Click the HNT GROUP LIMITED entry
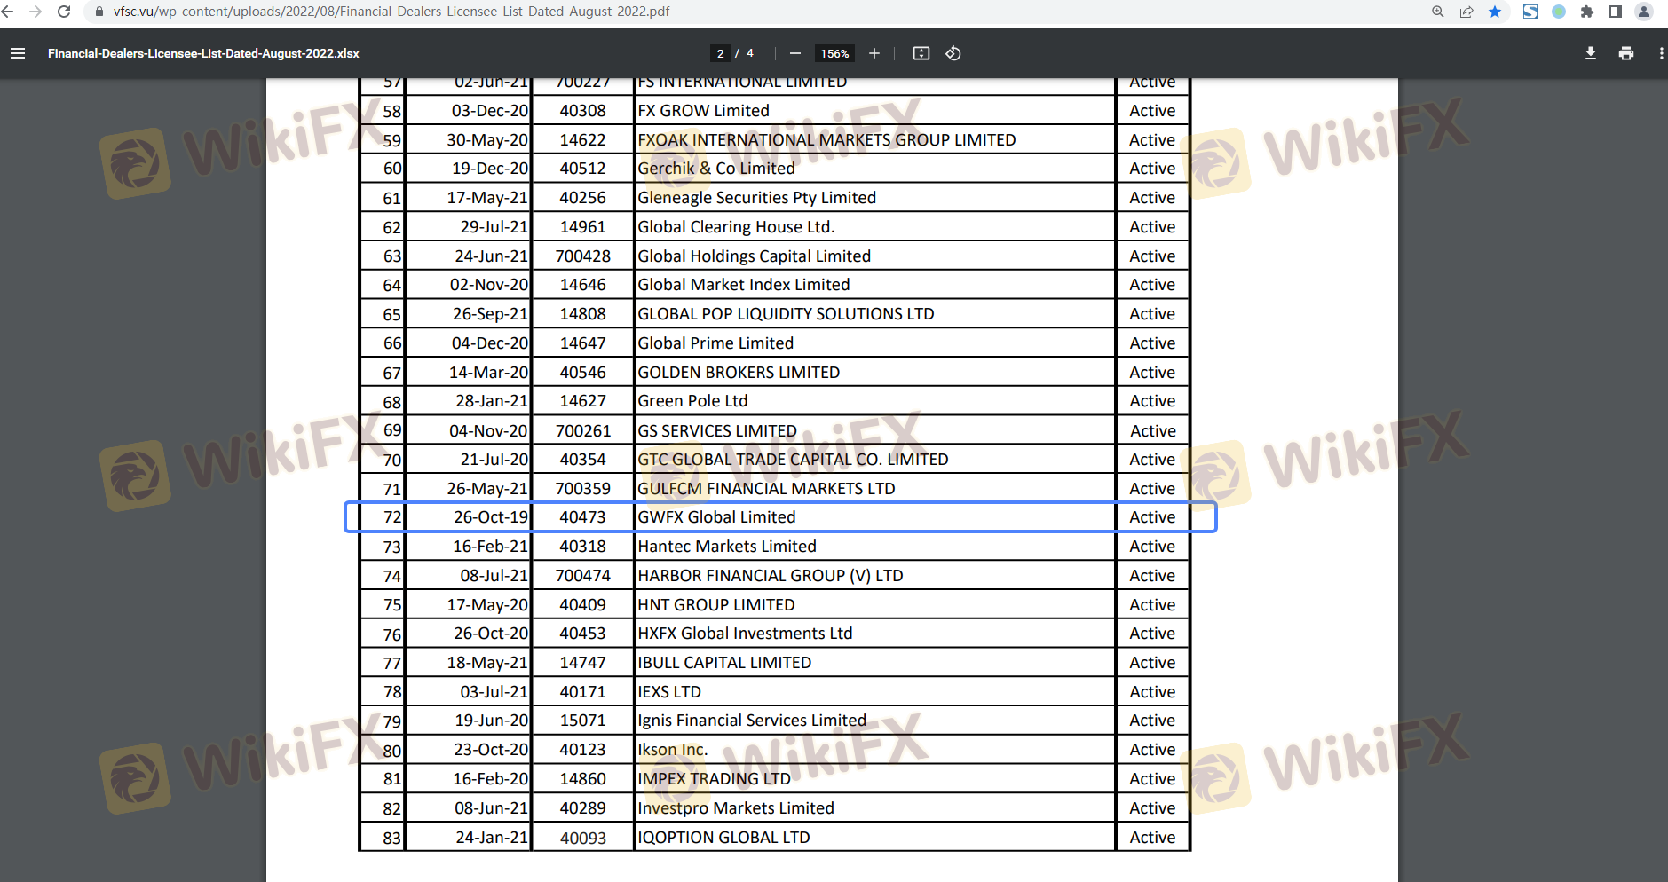Screen dimensions: 1668x882 pos(715,605)
